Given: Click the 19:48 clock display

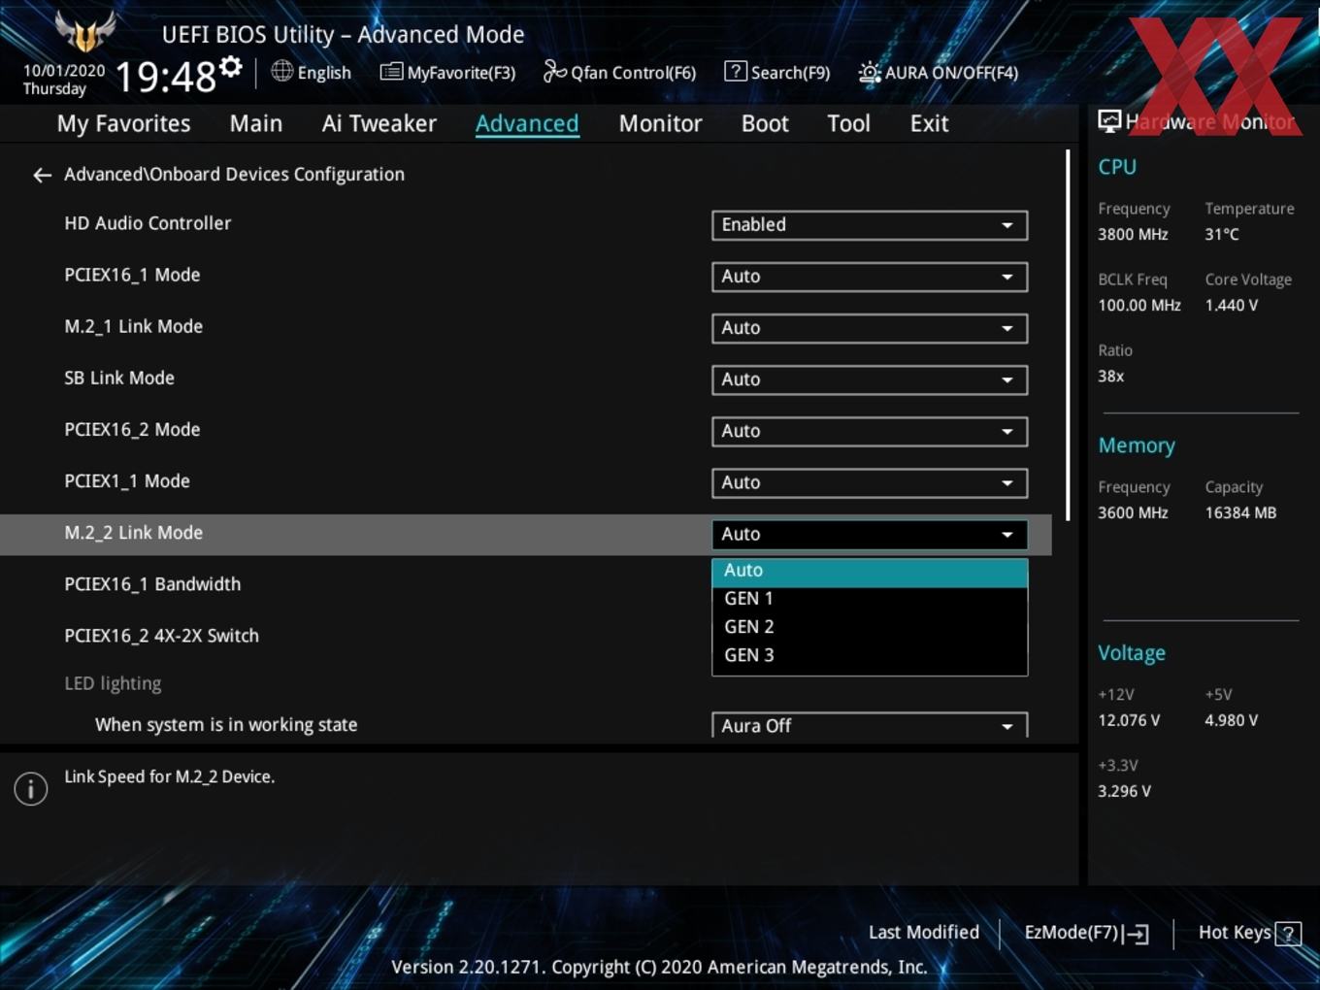Looking at the screenshot, I should (x=166, y=76).
